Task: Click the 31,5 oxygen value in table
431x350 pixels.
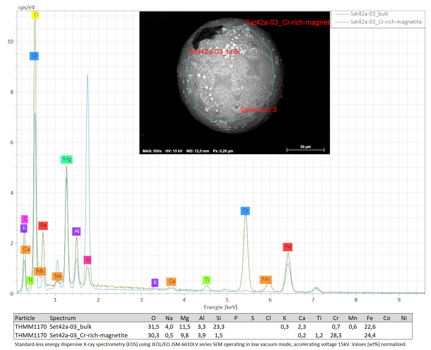Action: (x=153, y=327)
